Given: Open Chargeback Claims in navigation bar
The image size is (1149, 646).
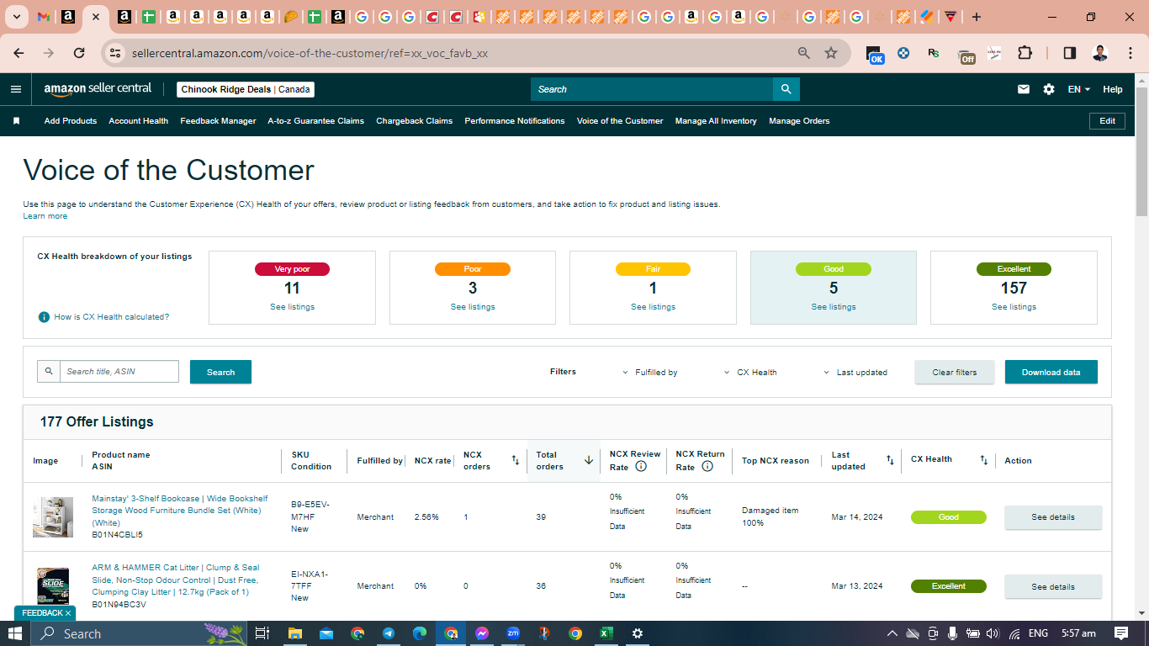Looking at the screenshot, I should (x=415, y=121).
